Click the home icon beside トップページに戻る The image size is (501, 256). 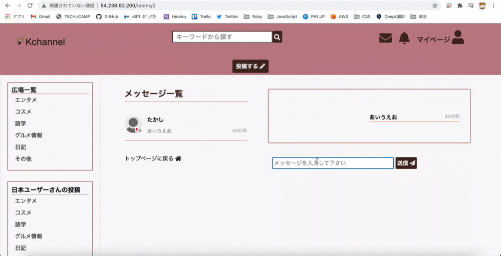pos(178,158)
